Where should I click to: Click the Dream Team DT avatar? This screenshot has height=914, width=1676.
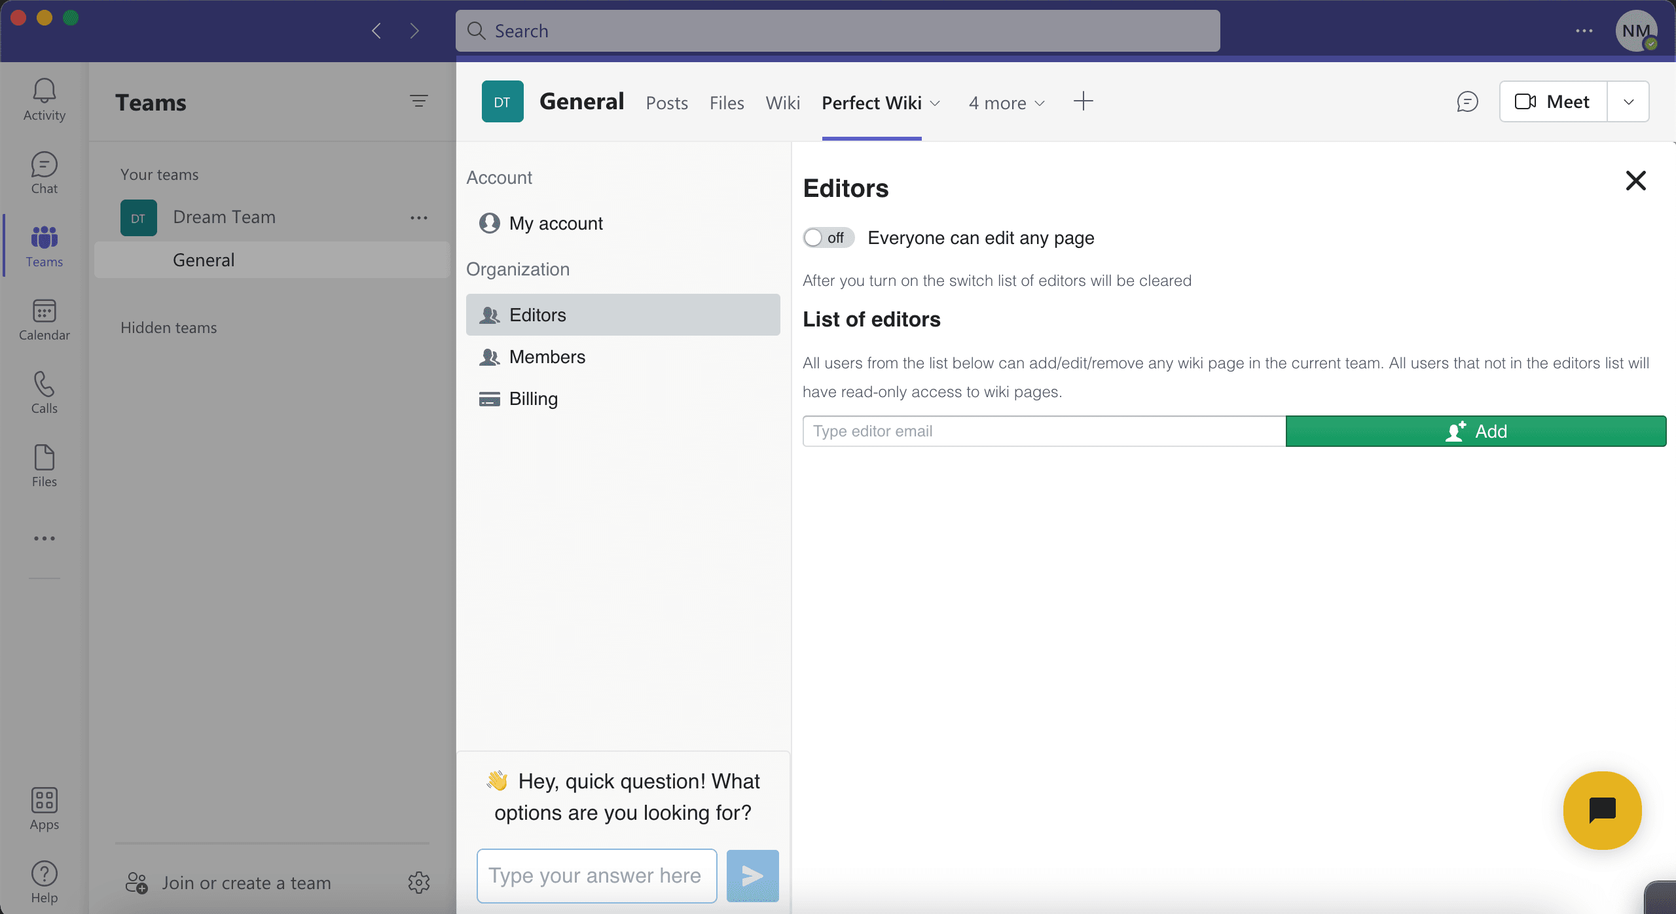pyautogui.click(x=139, y=218)
